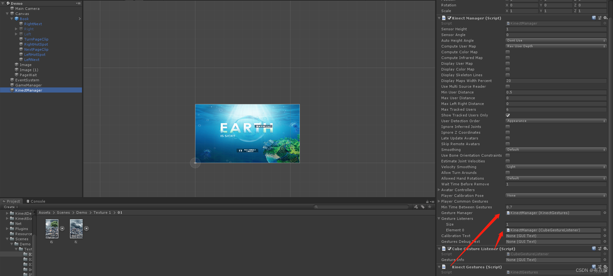The image size is (613, 276).
Task: Enable Display User Map checkbox
Action: 508,63
